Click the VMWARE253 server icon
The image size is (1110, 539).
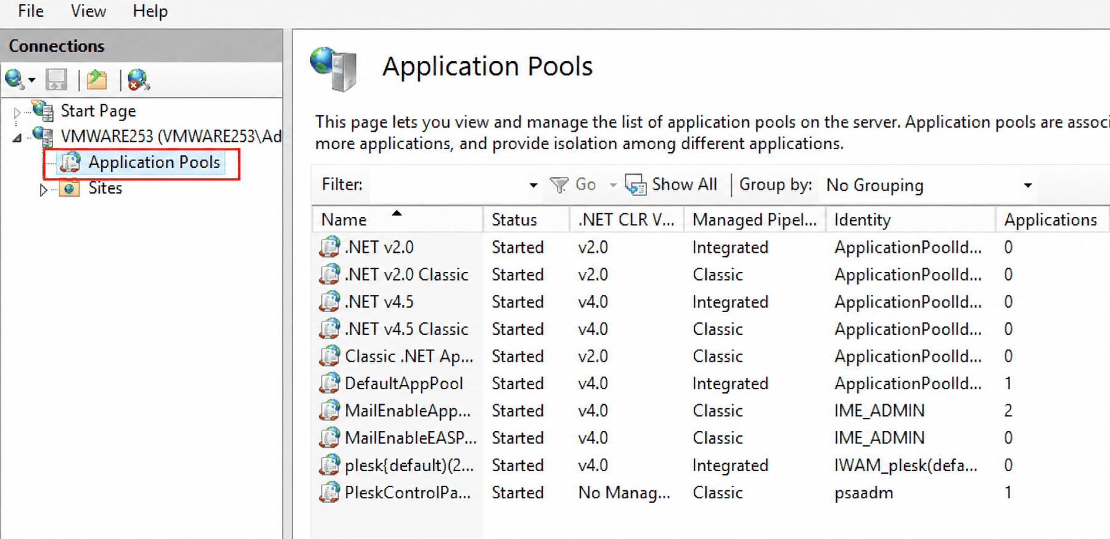tap(43, 136)
